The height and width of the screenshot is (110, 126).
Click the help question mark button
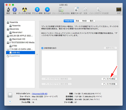(10, 102)
